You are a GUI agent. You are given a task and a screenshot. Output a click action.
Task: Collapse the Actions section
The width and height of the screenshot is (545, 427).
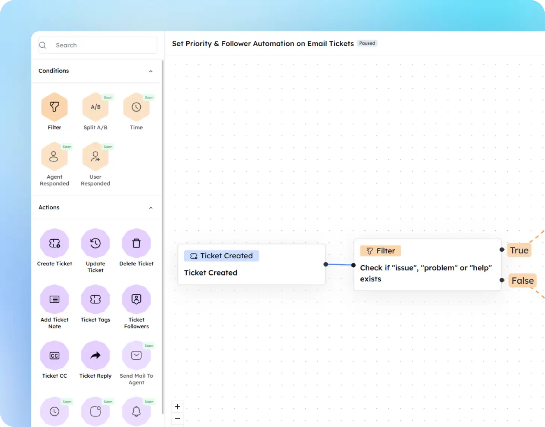151,208
